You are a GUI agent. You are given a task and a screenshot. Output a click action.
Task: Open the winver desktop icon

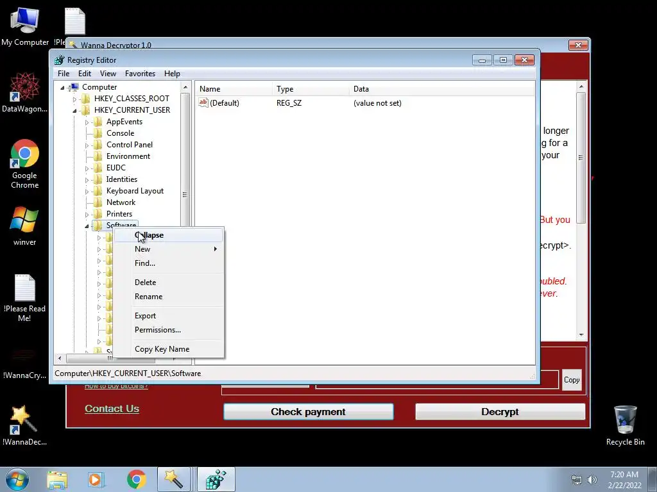pos(24,226)
